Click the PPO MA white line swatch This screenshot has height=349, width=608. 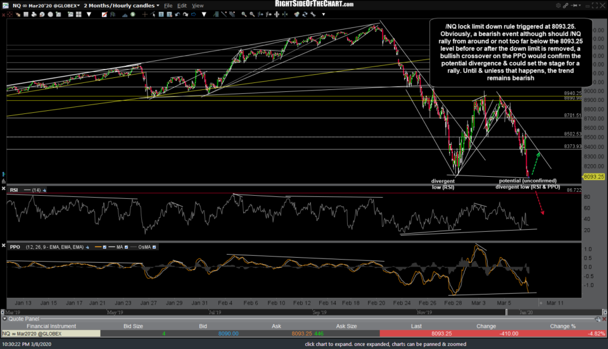(x=111, y=247)
